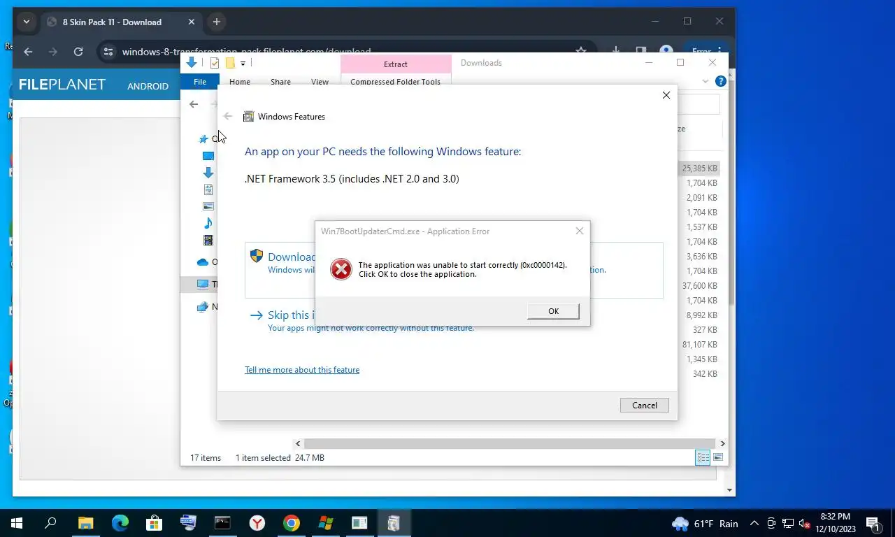The height and width of the screenshot is (537, 895).
Task: Go back in Chrome browser
Action: (x=28, y=52)
